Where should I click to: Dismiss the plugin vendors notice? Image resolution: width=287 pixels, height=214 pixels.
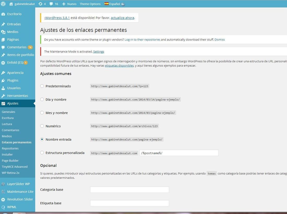tap(219, 40)
